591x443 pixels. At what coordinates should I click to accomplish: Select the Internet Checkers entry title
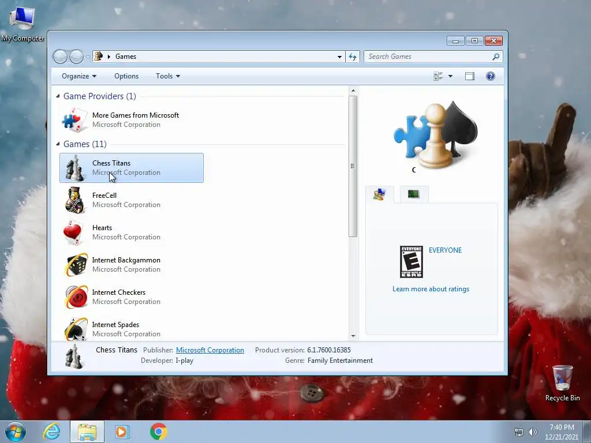coord(119,292)
